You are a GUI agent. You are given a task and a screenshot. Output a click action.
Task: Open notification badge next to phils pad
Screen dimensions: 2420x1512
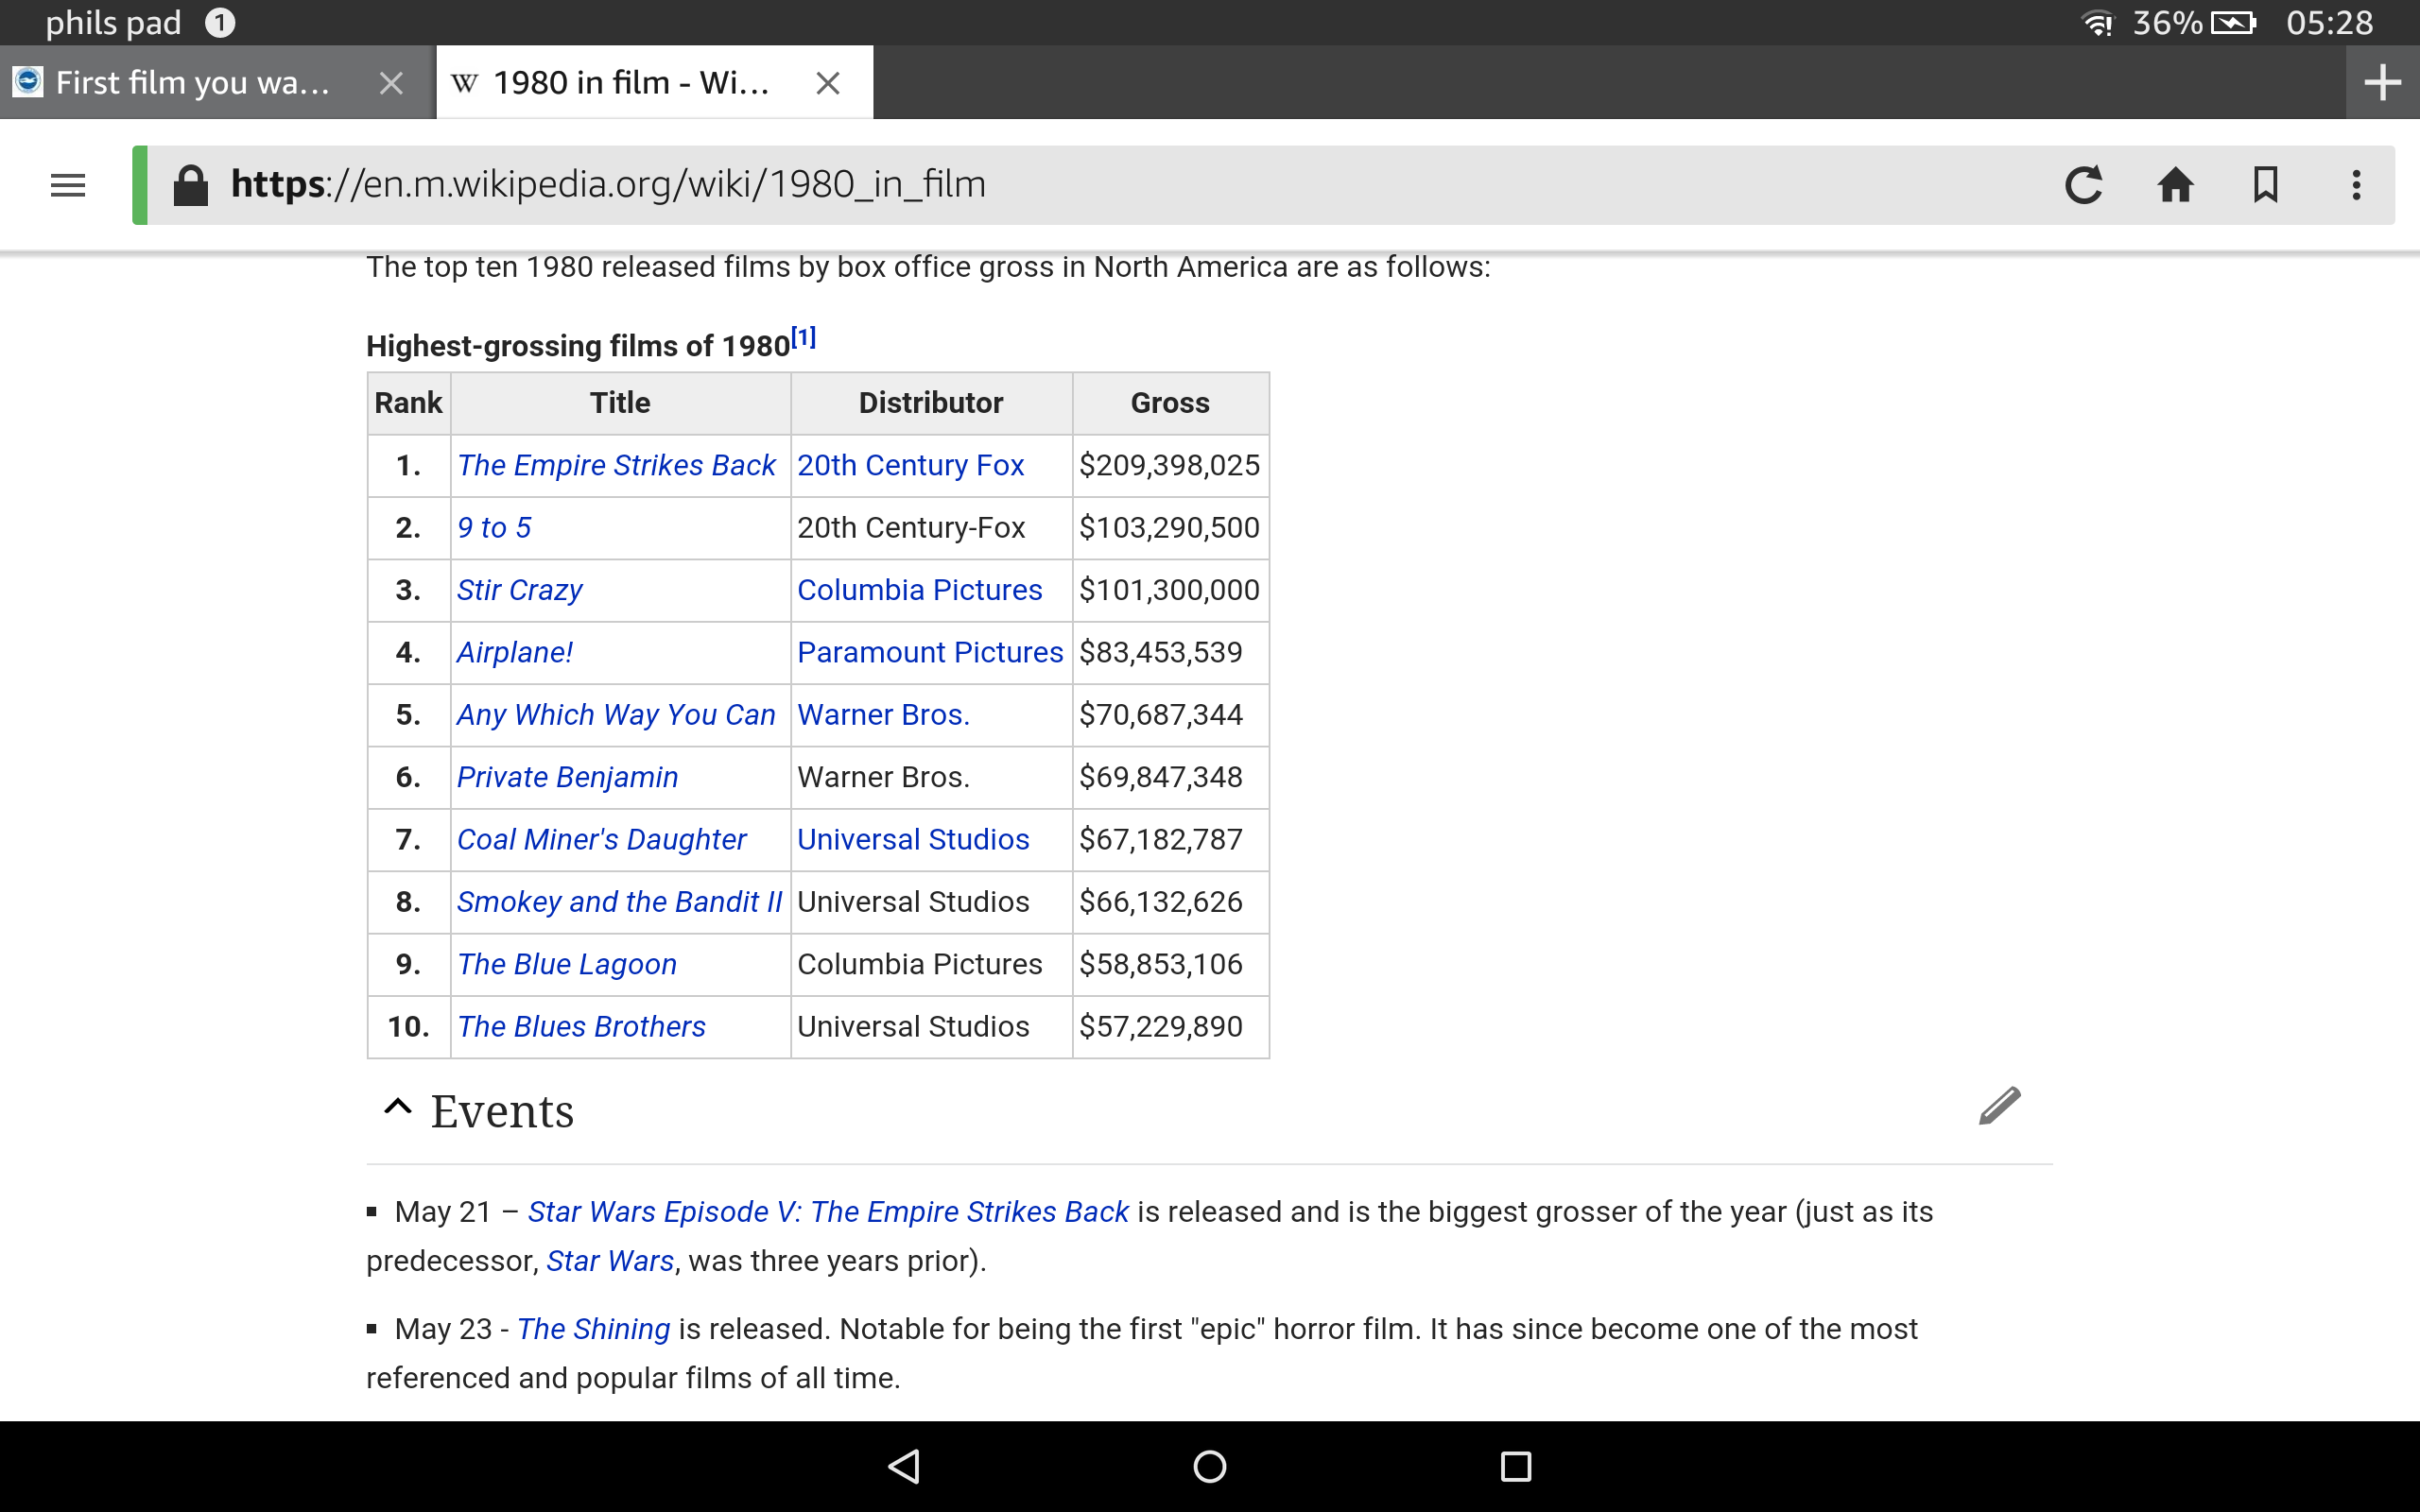(220, 22)
